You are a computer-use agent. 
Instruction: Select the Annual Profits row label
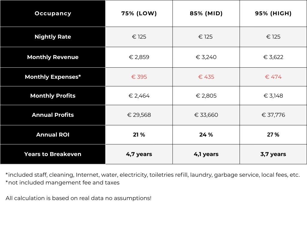pos(53,115)
